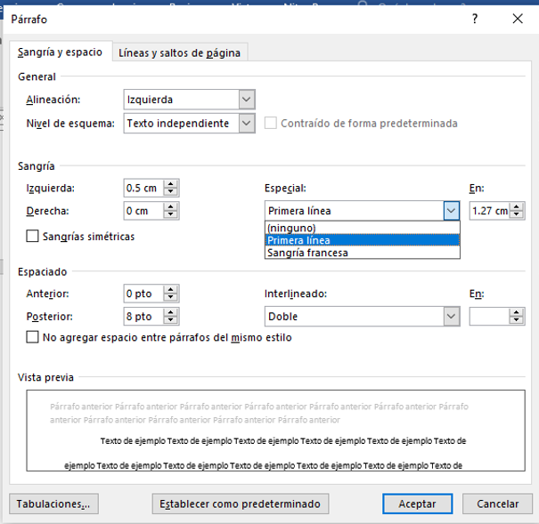The image size is (539, 524).
Task: Select the Sangría y espacio tab
Action: (62, 52)
